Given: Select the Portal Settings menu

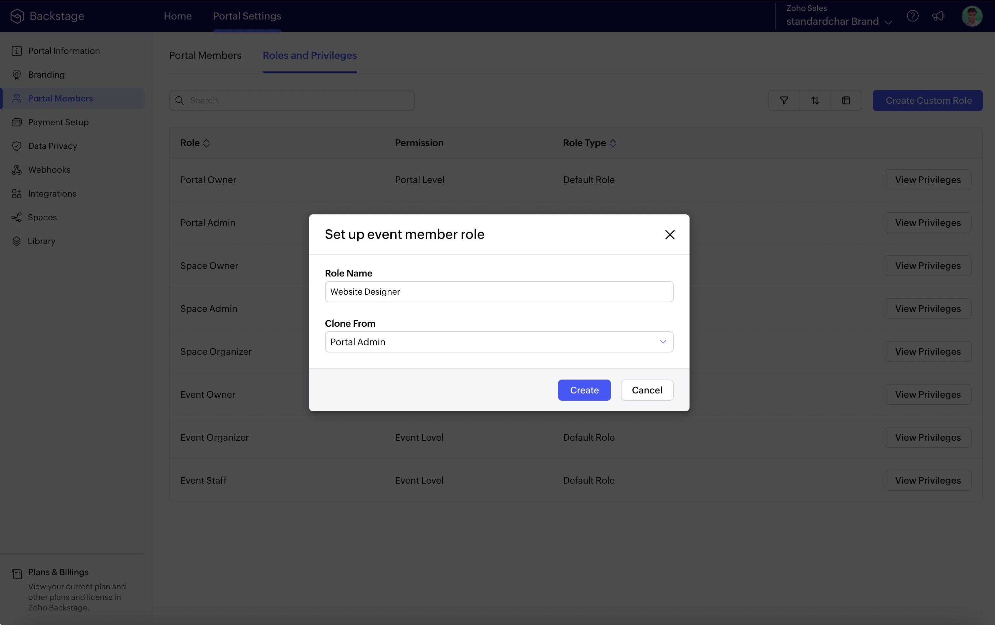Looking at the screenshot, I should pyautogui.click(x=247, y=16).
